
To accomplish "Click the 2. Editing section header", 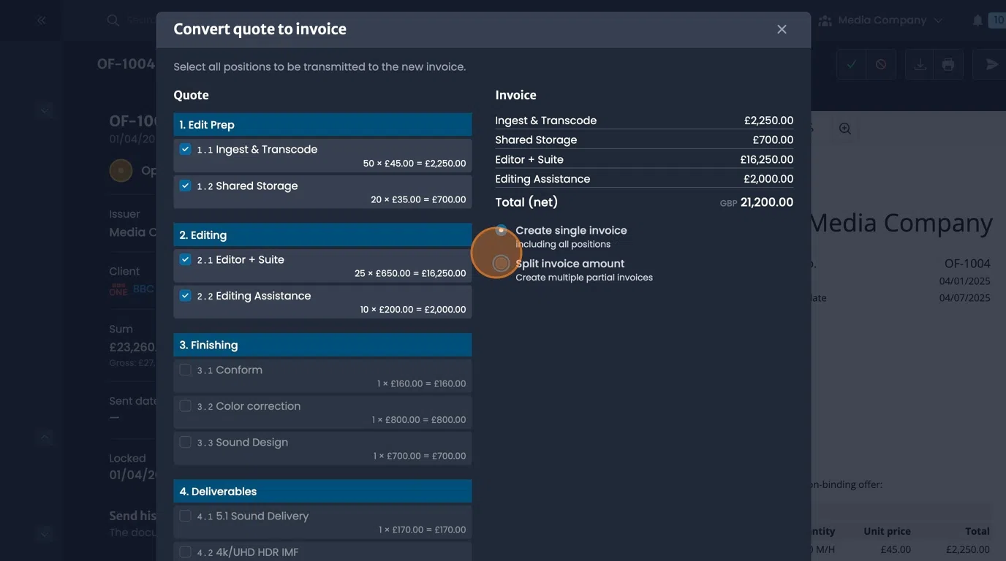I will tap(322, 234).
